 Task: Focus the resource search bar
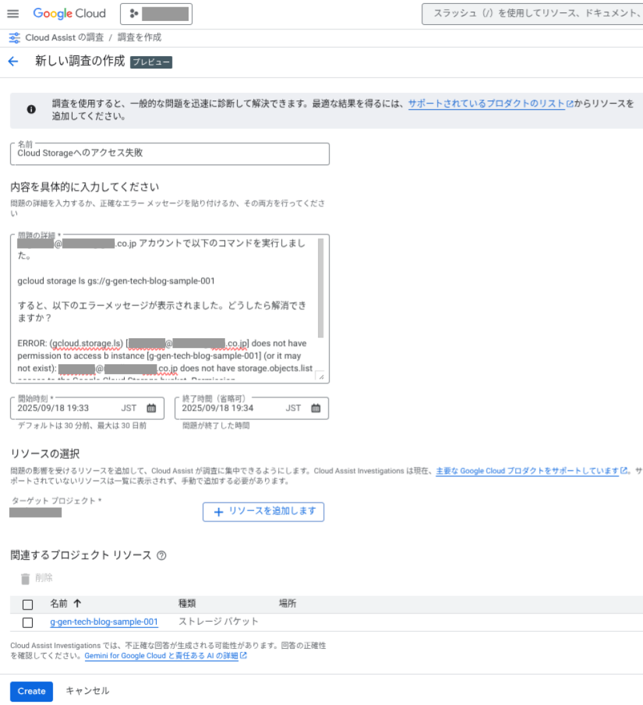click(533, 14)
